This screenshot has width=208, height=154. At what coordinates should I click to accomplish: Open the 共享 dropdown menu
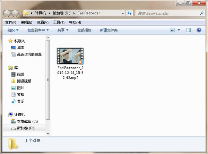click(x=63, y=30)
